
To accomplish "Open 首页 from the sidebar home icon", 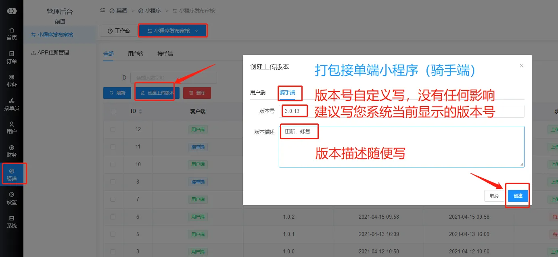I will [12, 32].
